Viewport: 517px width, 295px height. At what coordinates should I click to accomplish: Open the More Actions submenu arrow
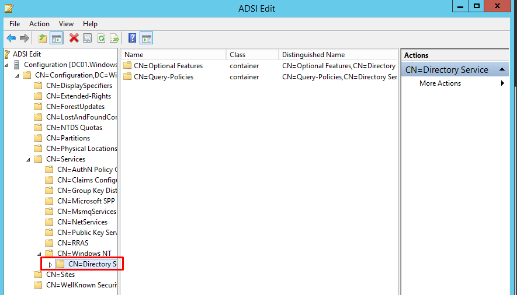(502, 83)
